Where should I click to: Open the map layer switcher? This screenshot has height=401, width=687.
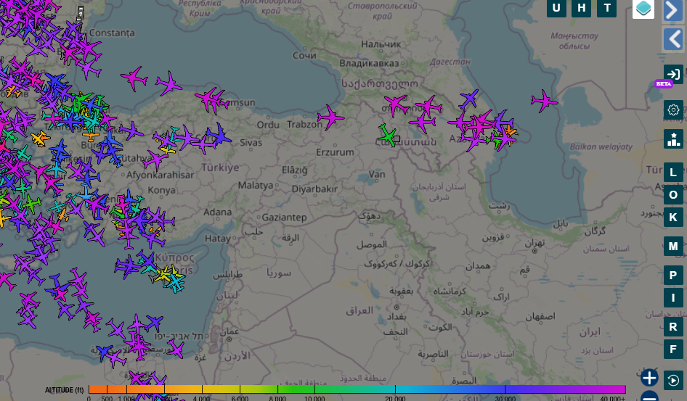coord(643,9)
